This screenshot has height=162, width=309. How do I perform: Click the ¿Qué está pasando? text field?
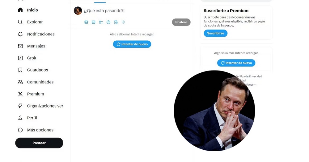click(124, 11)
